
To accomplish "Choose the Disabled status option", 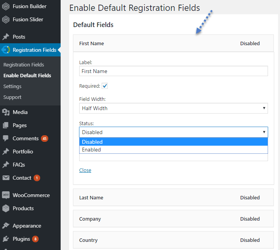I will click(x=173, y=142).
